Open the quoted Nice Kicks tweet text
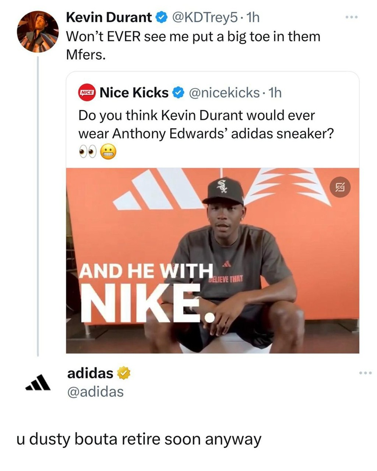The width and height of the screenshot is (377, 471). (206, 124)
